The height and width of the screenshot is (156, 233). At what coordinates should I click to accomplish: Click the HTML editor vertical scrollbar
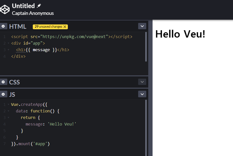coord(146,47)
